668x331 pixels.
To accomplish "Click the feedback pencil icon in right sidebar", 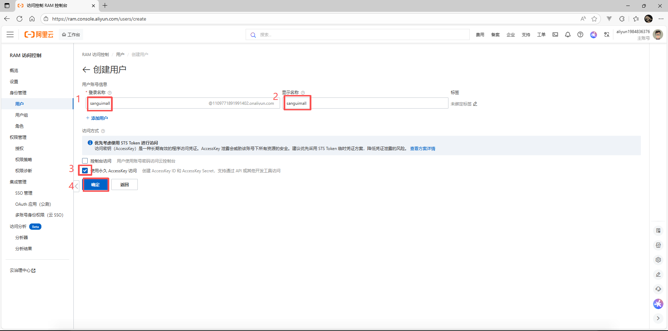I will coord(658,275).
